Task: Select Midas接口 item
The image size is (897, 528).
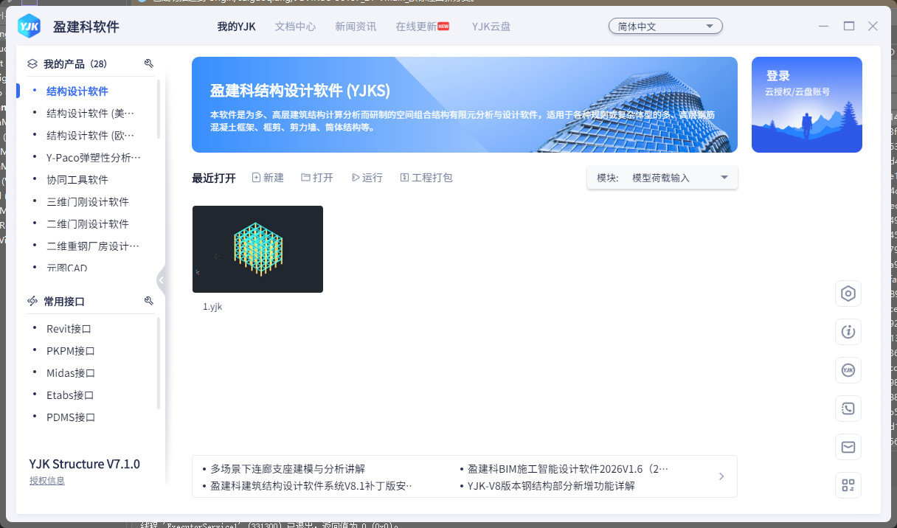Action: [71, 373]
